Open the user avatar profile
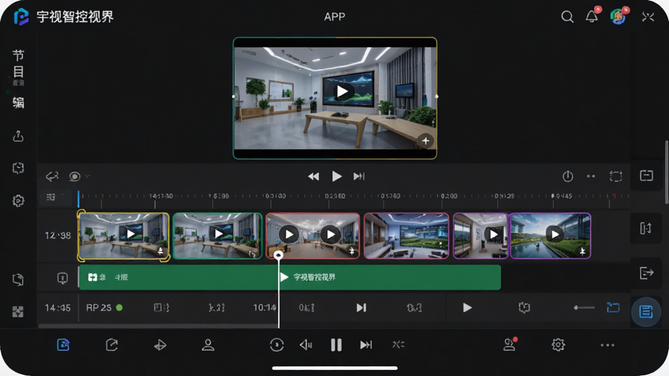The image size is (669, 376). (618, 16)
